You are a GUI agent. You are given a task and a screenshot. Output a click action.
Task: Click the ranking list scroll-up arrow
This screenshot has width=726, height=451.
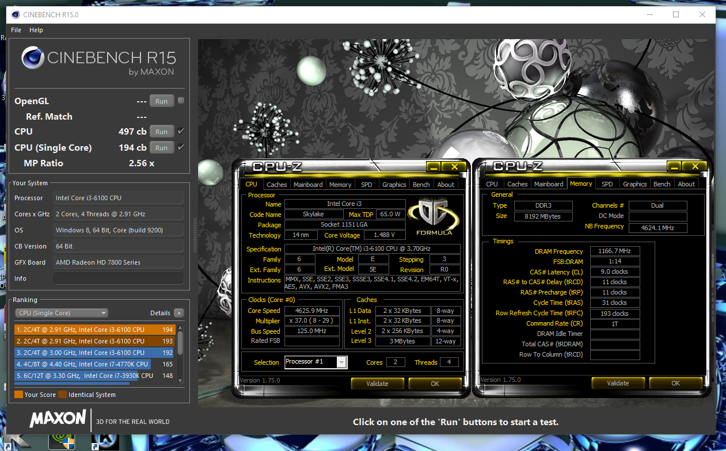pyautogui.click(x=180, y=328)
